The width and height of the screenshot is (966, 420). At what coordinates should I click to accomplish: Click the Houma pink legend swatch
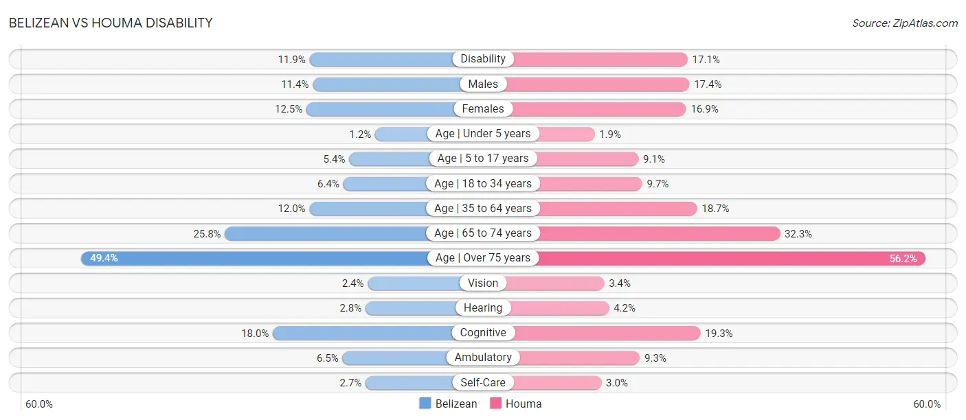click(495, 404)
